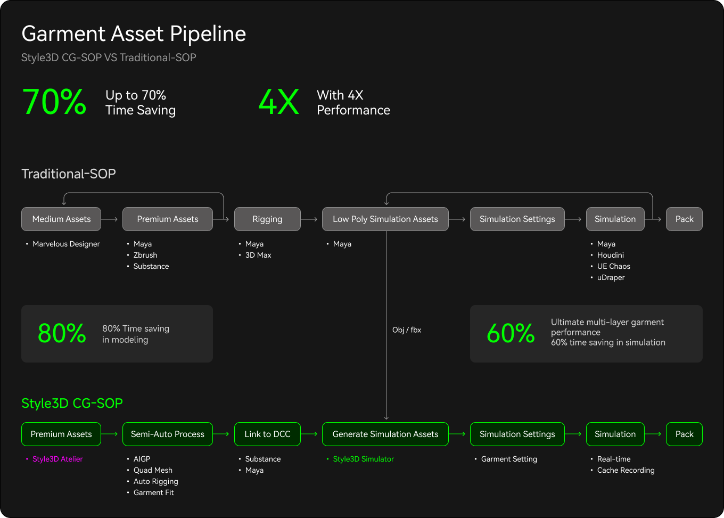Select the Obj / fbx connector label
This screenshot has width=724, height=518.
pyautogui.click(x=407, y=330)
